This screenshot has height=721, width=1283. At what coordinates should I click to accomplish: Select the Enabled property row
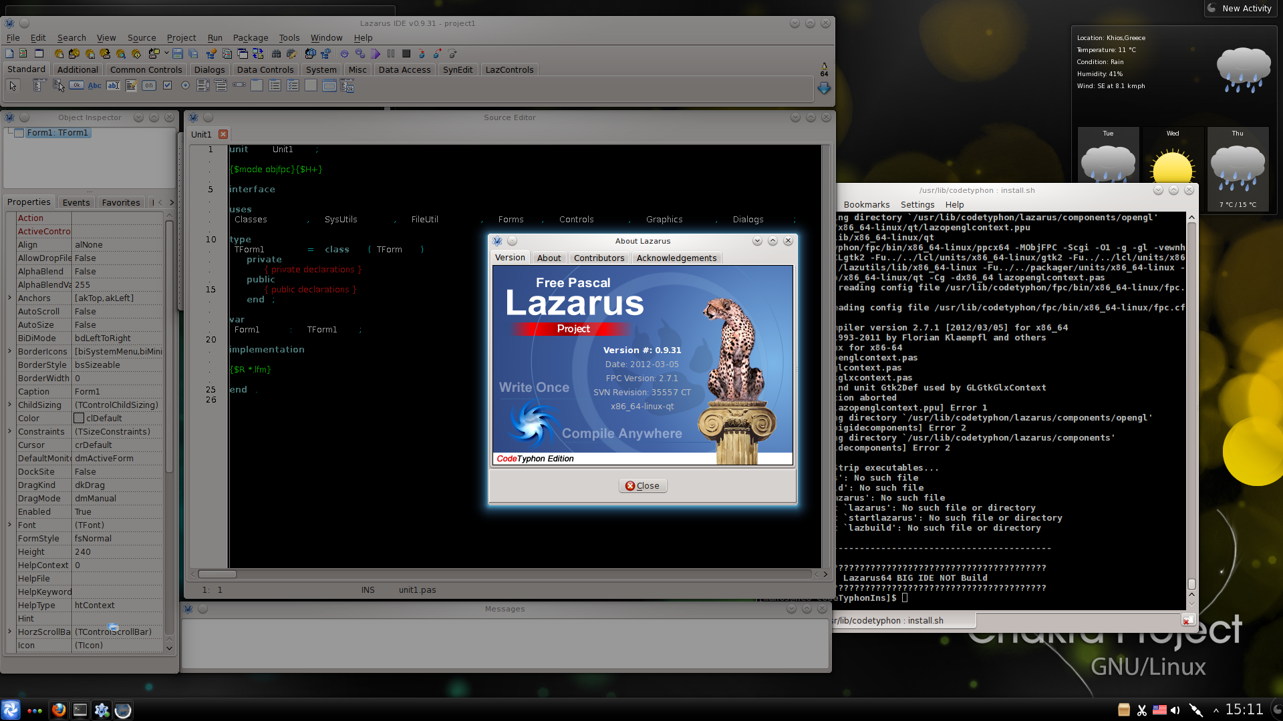click(90, 511)
